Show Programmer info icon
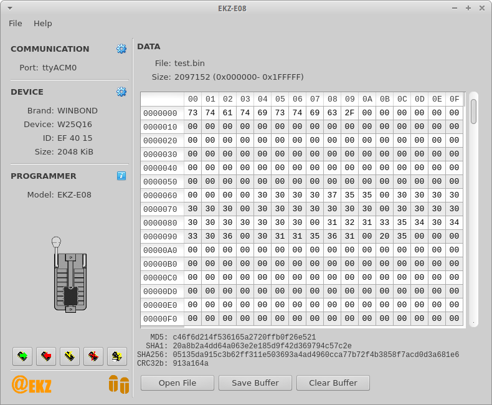Viewport: 492px width, 405px height. coord(121,176)
